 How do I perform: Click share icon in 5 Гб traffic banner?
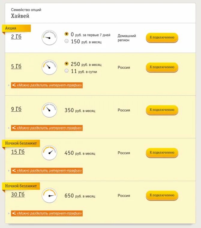[14, 85]
